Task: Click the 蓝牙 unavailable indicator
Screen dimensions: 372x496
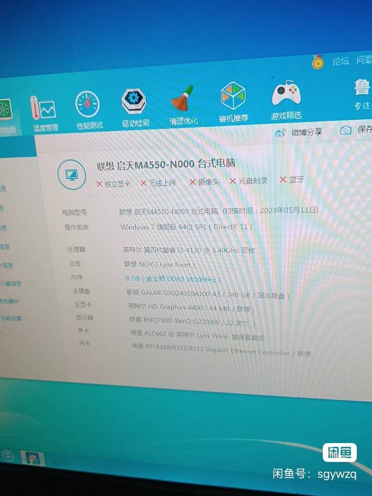Action: 291,180
